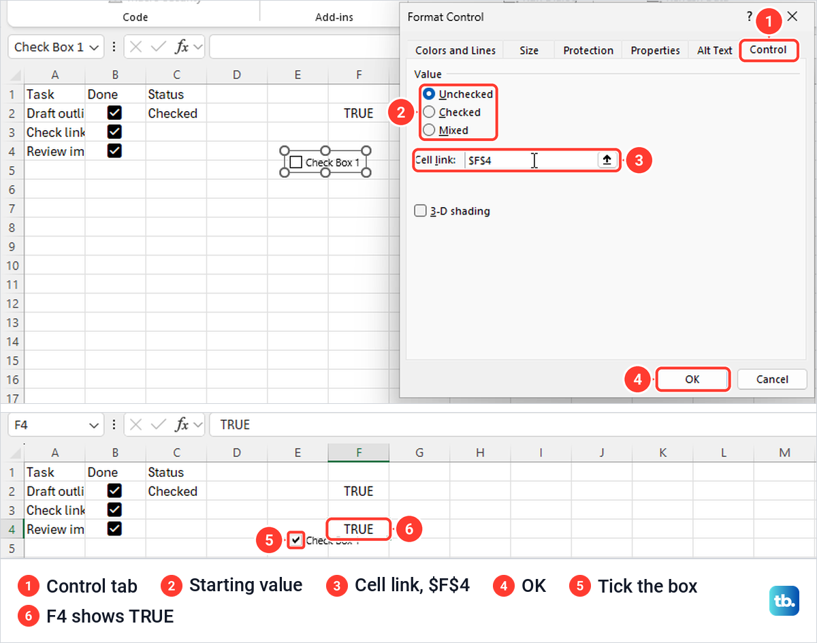Screen dimensions: 817x643
Task: Click cell F4 showing TRUE in the lower worksheet
Action: [359, 529]
